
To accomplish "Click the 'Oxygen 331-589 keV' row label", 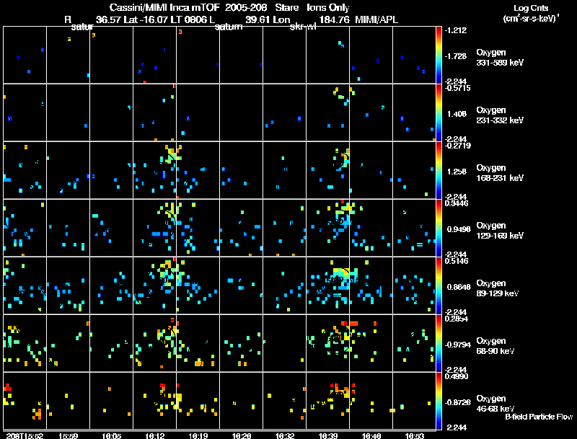I will point(500,58).
